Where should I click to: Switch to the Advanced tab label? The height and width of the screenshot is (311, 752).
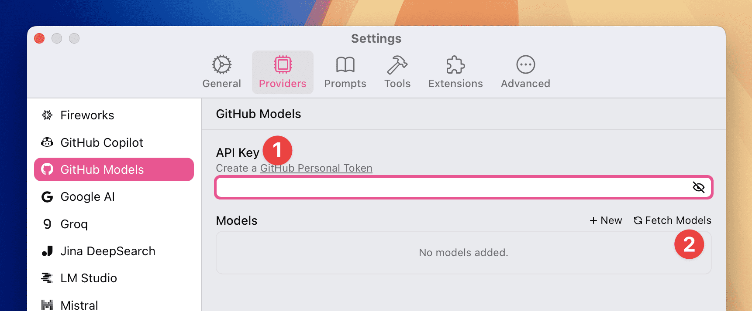(525, 84)
